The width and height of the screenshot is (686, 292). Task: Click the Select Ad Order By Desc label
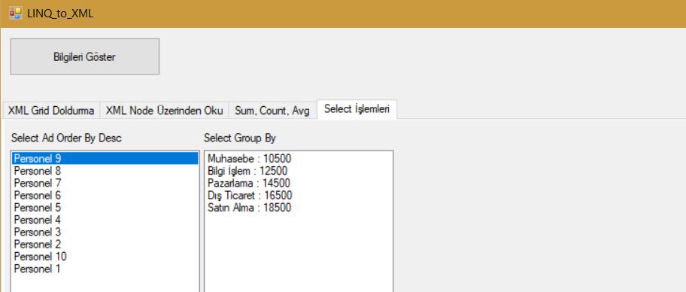66,138
